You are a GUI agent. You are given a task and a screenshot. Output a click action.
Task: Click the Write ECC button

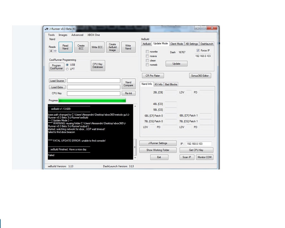point(97,47)
